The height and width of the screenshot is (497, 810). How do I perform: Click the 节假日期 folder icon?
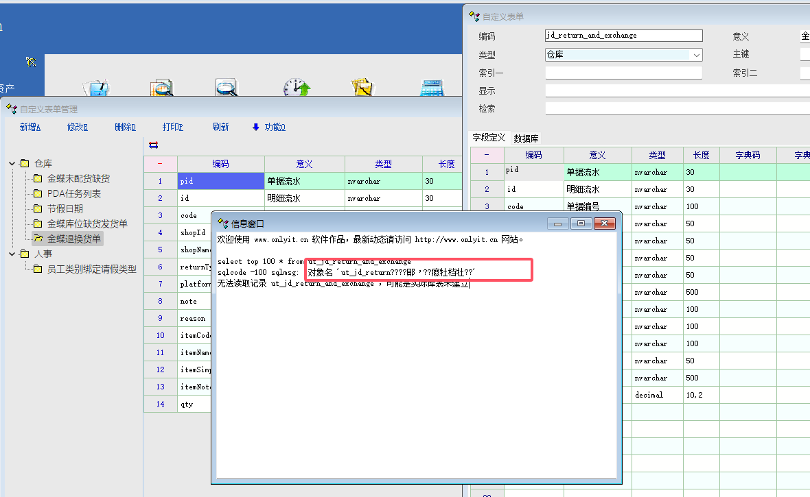point(38,208)
